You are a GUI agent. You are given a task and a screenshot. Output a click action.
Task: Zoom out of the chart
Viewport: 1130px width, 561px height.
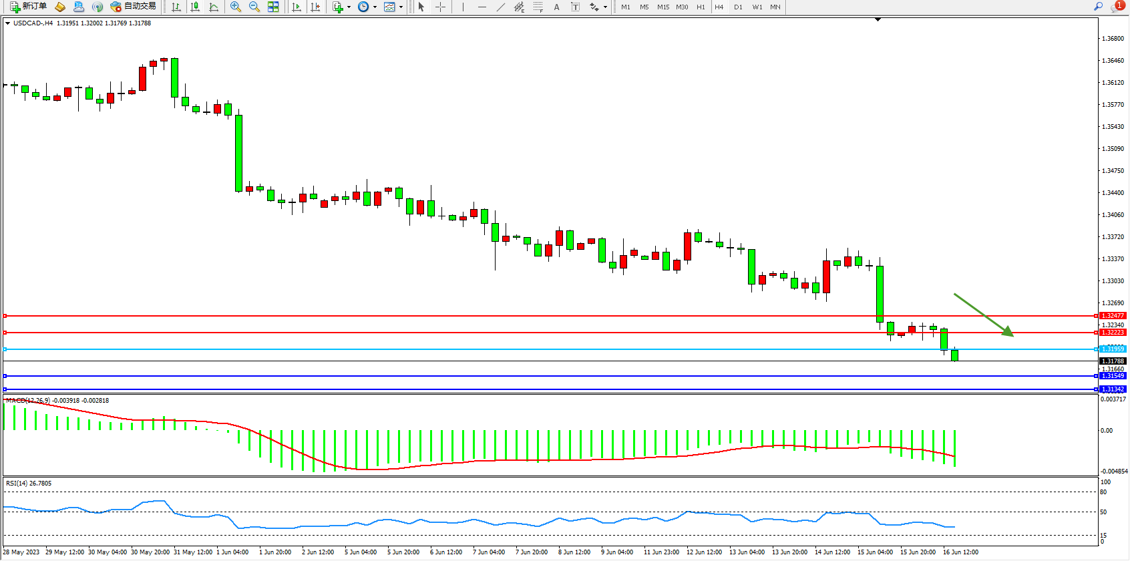pyautogui.click(x=254, y=7)
